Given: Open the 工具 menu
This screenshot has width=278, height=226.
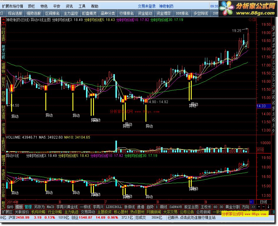Looking at the screenshot, I should coord(82,6).
